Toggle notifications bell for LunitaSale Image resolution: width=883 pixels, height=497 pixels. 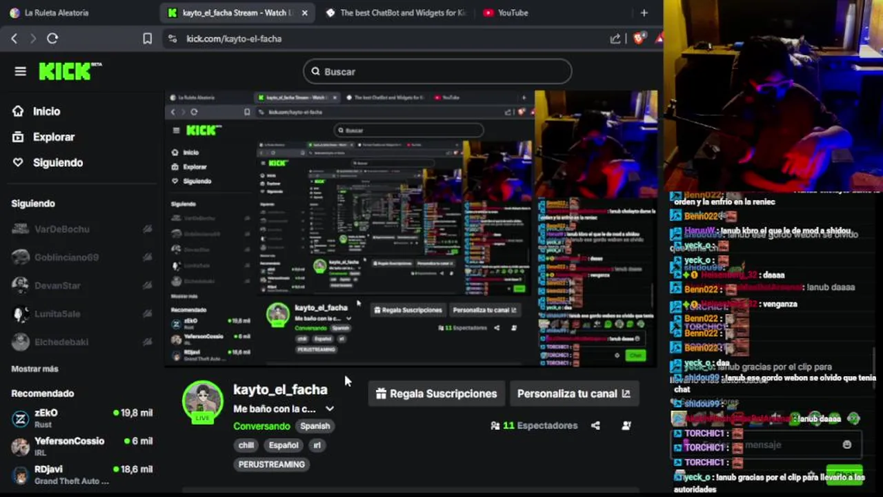click(147, 314)
